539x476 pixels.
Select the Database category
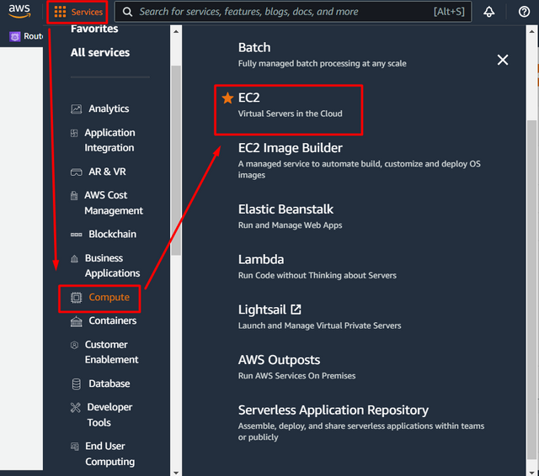(109, 383)
